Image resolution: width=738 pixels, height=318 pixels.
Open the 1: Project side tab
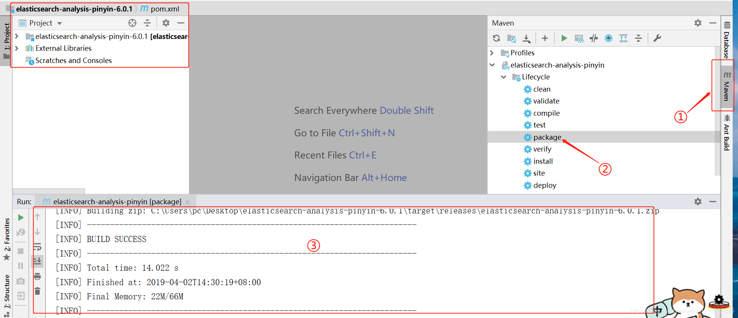coord(6,41)
